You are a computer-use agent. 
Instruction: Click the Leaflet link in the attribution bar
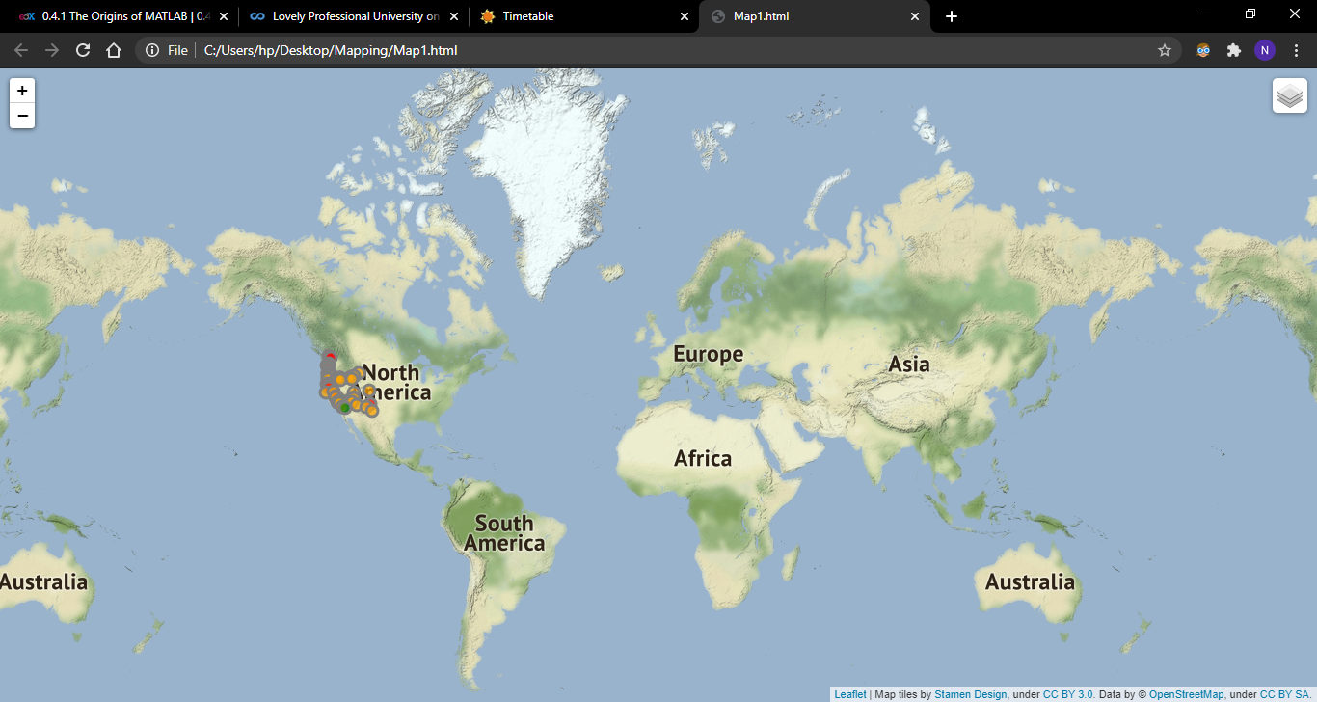849,693
